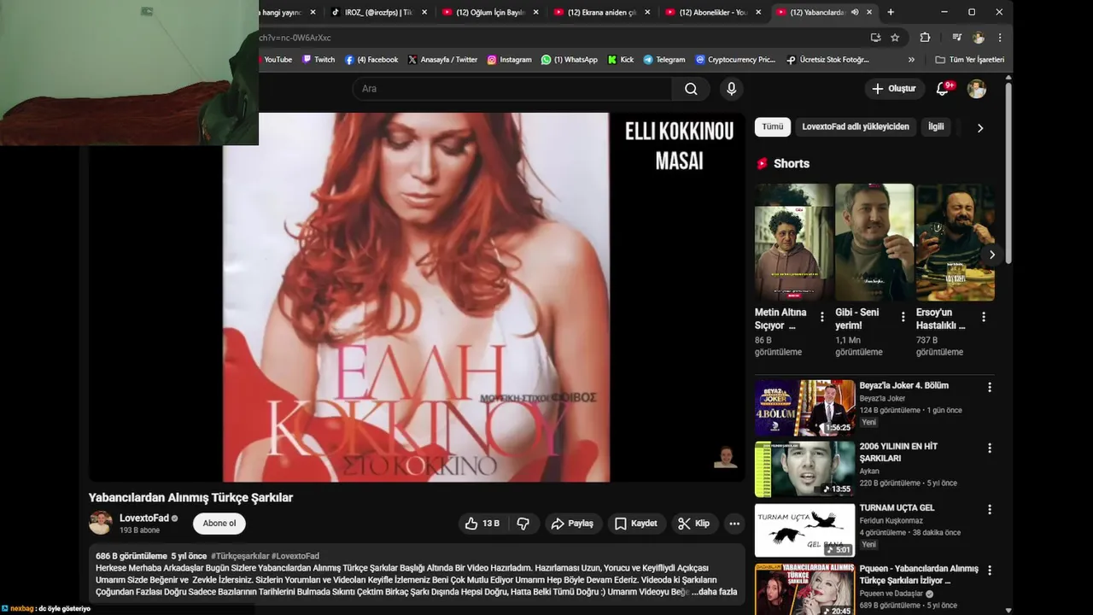Open 2006 YILININ EN HİT ŞARKILARI video
1093x615 pixels.
pyautogui.click(x=804, y=469)
